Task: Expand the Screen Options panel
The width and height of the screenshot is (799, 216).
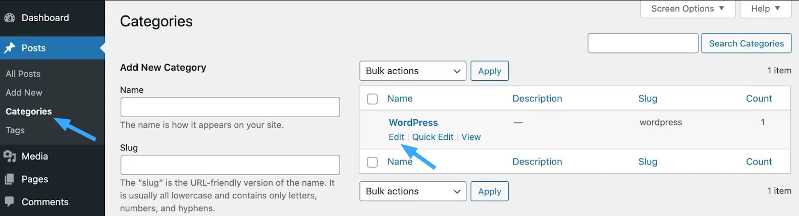Action: [687, 9]
